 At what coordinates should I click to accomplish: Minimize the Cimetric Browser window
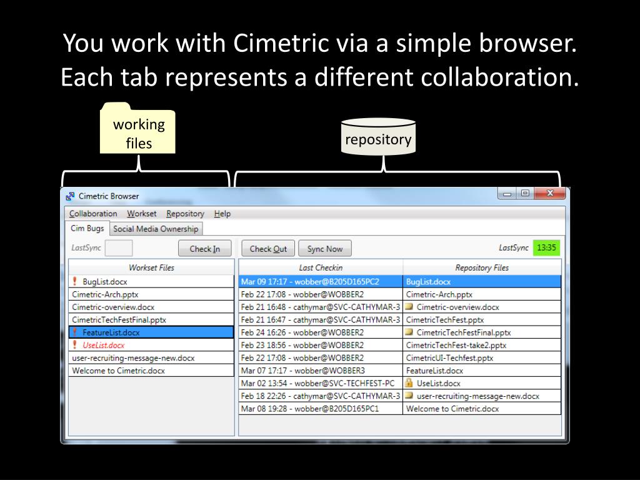(507, 194)
